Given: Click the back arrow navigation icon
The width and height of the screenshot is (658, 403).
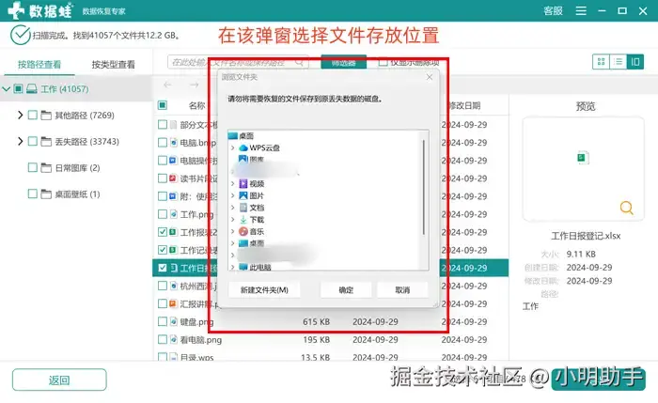Looking at the screenshot, I should click(167, 85).
